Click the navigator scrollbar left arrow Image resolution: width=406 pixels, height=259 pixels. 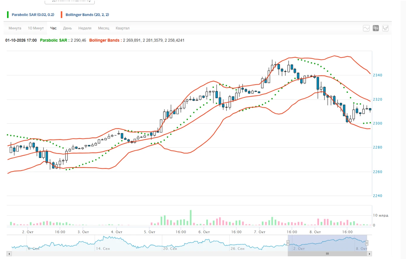pyautogui.click(x=9, y=254)
